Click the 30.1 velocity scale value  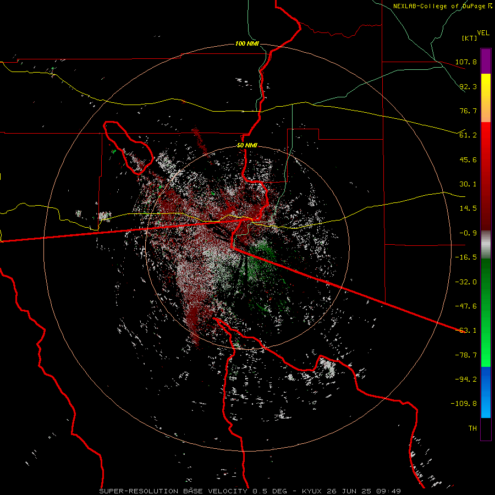tap(468, 184)
